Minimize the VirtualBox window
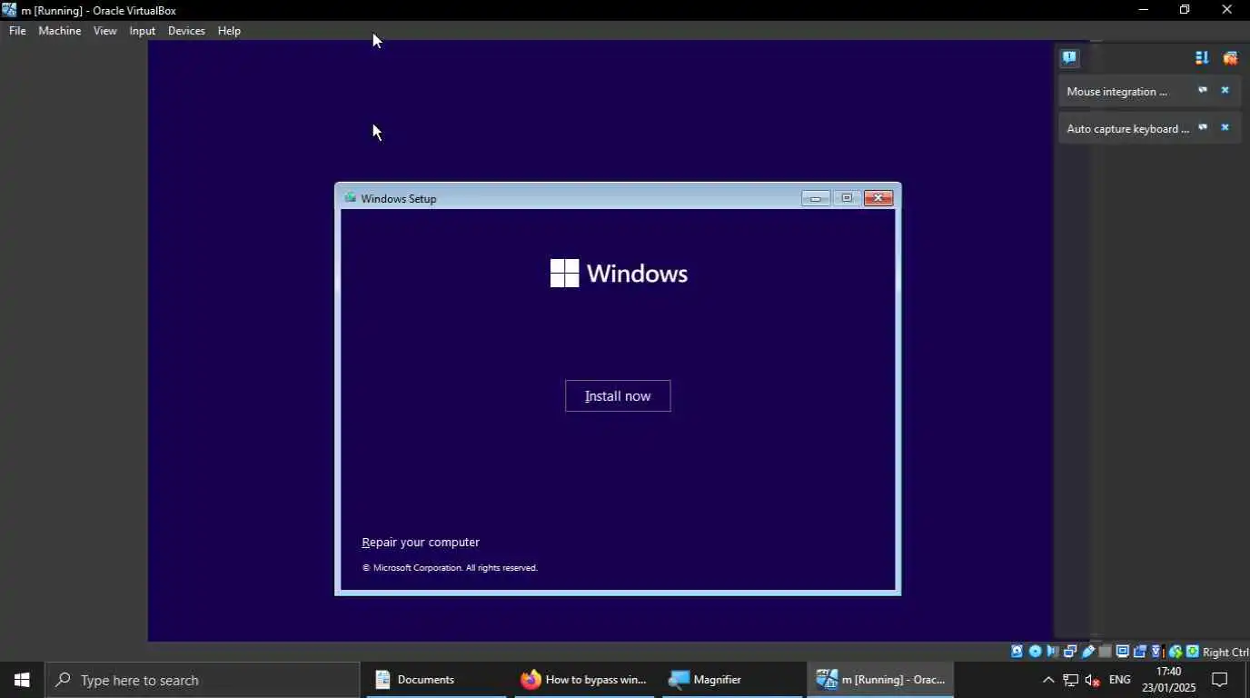 tap(1143, 10)
